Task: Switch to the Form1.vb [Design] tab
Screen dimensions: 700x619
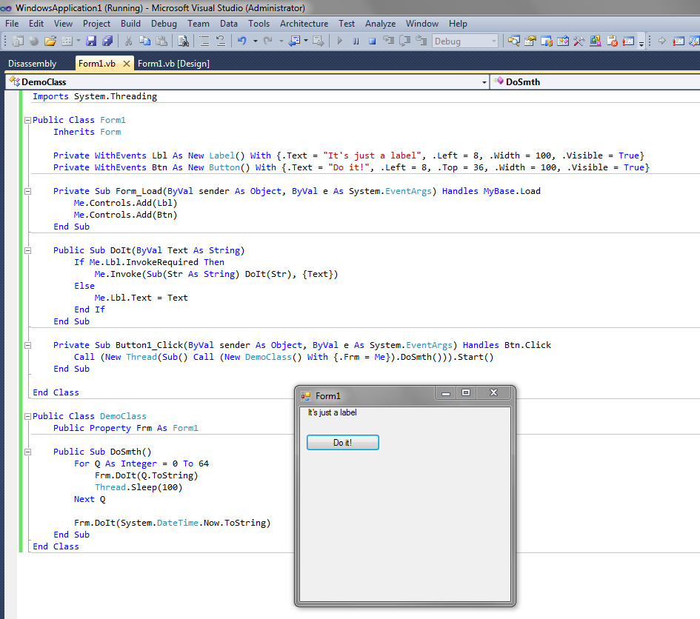Action: tap(173, 64)
